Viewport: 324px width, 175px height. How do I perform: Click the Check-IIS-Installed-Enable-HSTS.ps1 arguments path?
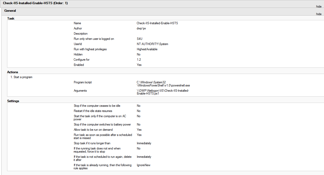(x=163, y=92)
